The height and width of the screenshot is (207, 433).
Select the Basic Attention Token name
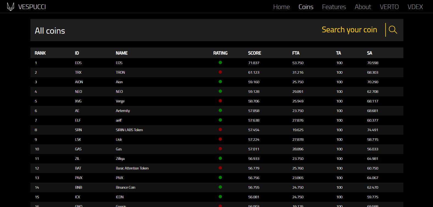pos(132,168)
